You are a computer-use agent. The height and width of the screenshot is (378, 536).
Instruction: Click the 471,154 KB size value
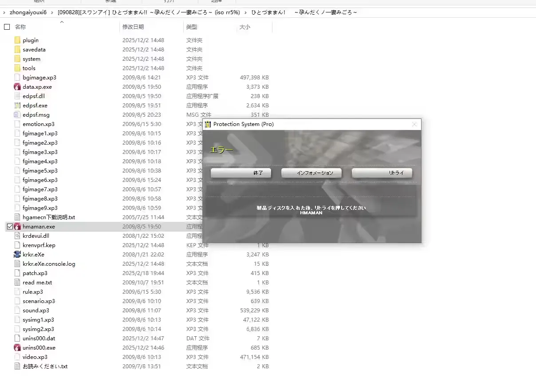click(x=254, y=357)
